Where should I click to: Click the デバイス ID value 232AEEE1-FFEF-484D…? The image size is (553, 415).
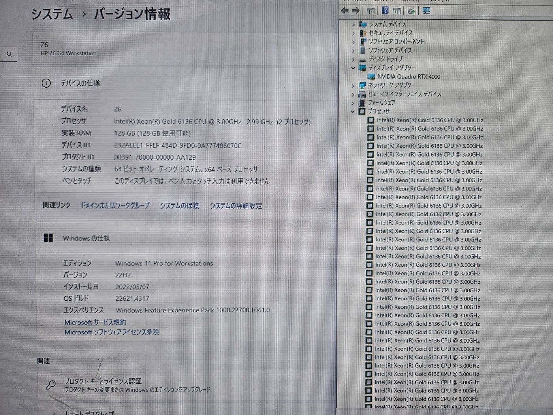coord(178,145)
